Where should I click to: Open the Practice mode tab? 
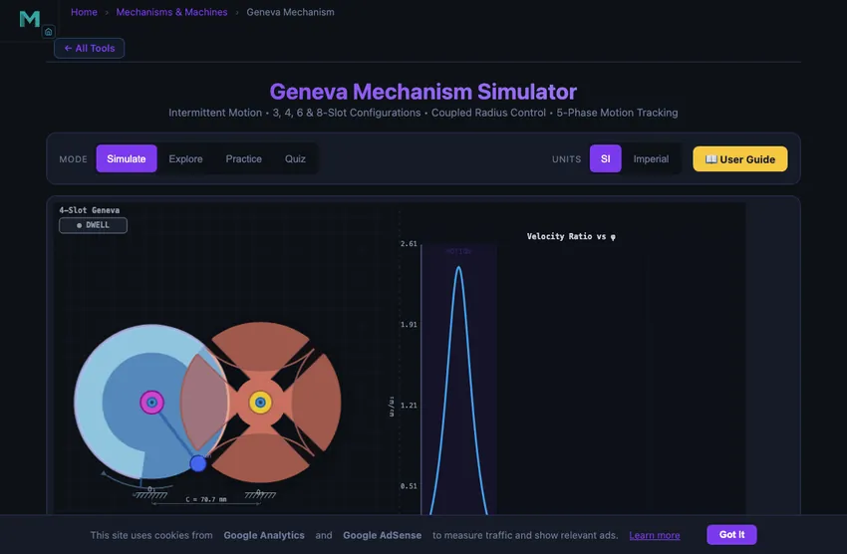point(243,158)
